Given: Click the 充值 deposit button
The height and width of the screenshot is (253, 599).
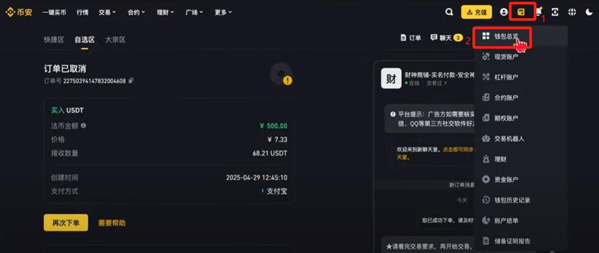Looking at the screenshot, I should click(476, 12).
